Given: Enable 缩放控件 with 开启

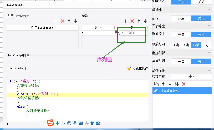Looking at the screenshot, I should (x=181, y=34).
